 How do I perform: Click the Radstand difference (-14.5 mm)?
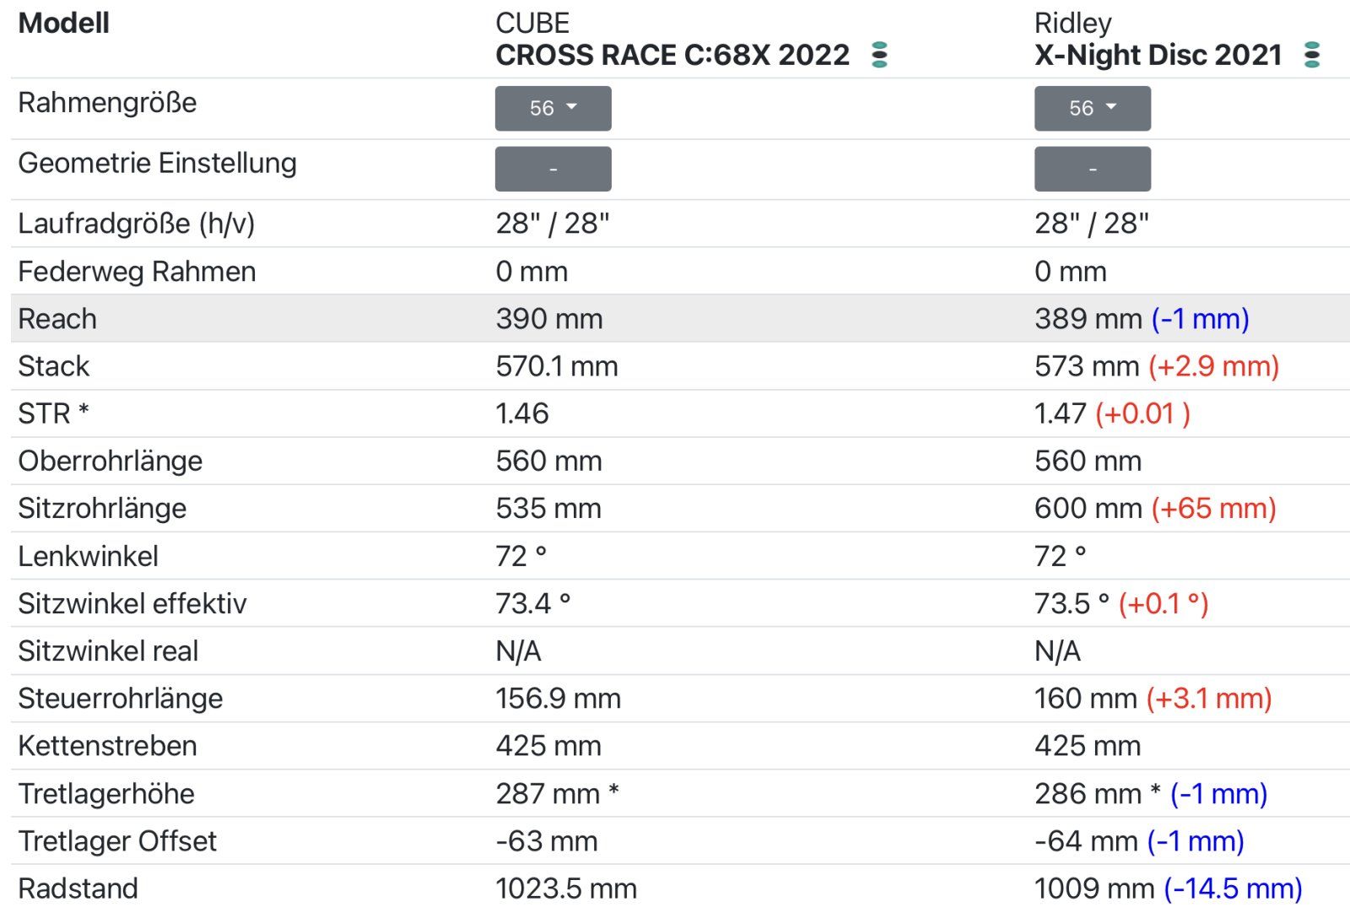(x=1234, y=888)
